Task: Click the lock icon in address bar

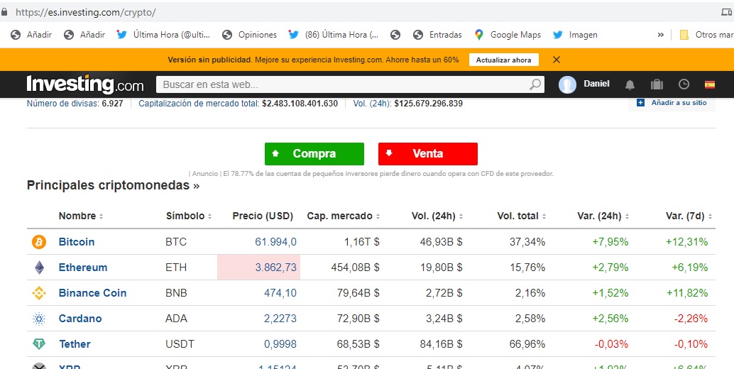Action: [x=5, y=13]
